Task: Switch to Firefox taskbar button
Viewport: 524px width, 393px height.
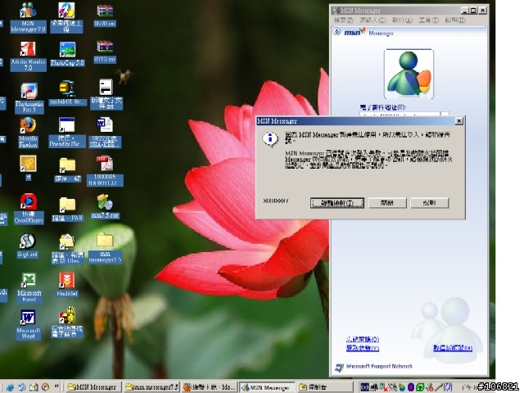Action: [x=210, y=387]
